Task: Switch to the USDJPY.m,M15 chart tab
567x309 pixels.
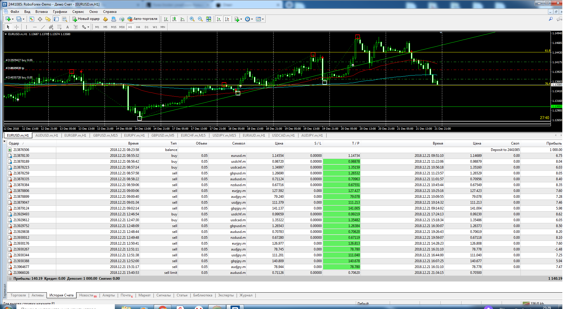Action: pos(224,135)
